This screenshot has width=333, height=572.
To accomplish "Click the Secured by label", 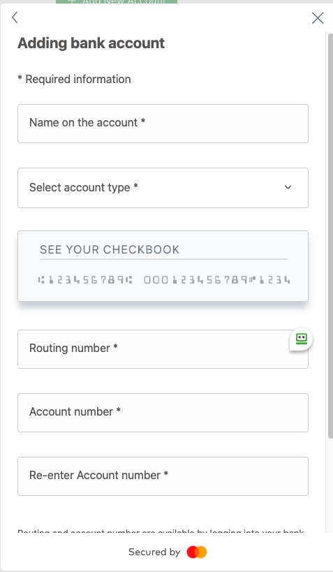I will pyautogui.click(x=154, y=552).
